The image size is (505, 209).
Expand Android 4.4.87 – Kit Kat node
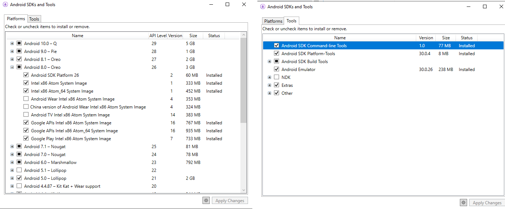pos(12,186)
